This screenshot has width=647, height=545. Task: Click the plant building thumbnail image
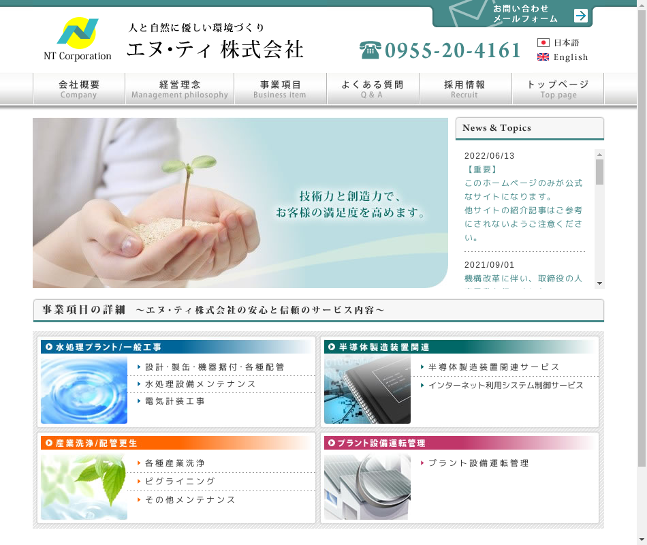(367, 486)
